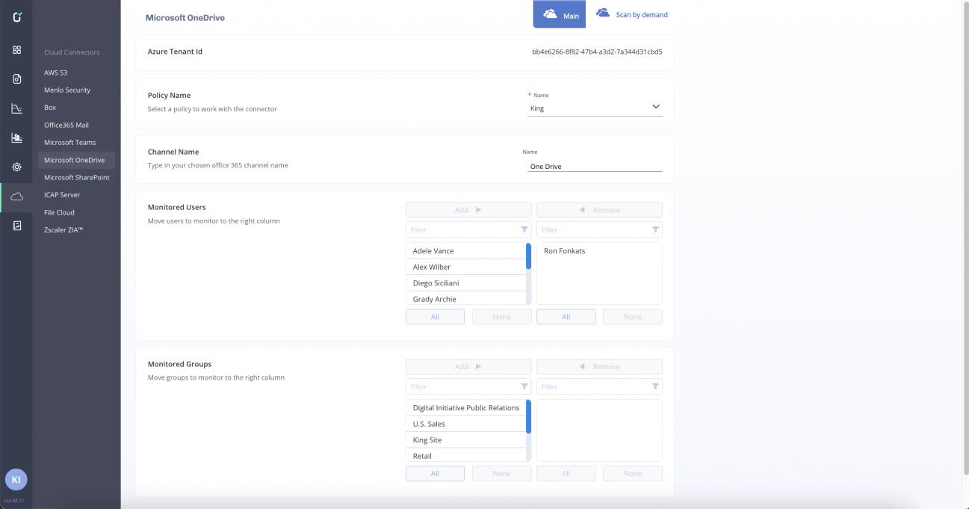This screenshot has width=969, height=509.
Task: Select King Site group
Action: tap(465, 440)
